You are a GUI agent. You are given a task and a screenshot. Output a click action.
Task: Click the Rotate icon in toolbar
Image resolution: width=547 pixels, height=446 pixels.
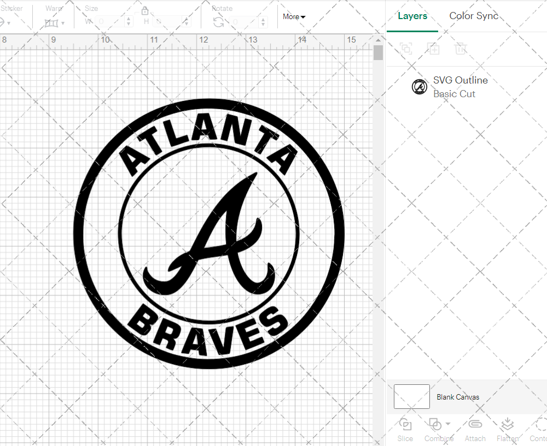218,22
